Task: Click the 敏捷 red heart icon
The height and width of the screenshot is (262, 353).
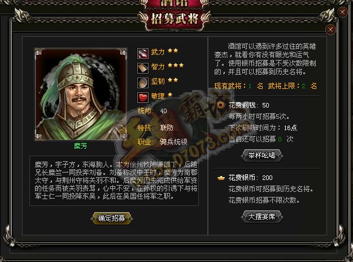Action: (143, 97)
